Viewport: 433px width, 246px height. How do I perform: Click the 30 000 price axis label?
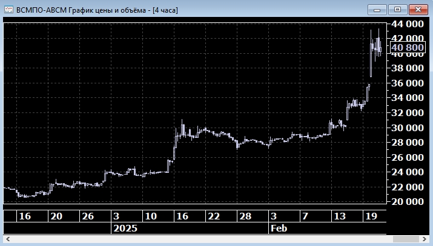(x=407, y=128)
